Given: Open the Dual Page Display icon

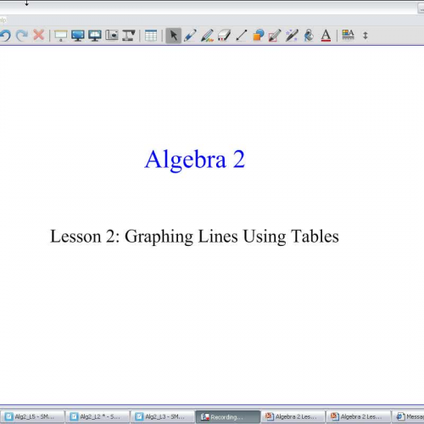Looking at the screenshot, I should click(95, 36).
